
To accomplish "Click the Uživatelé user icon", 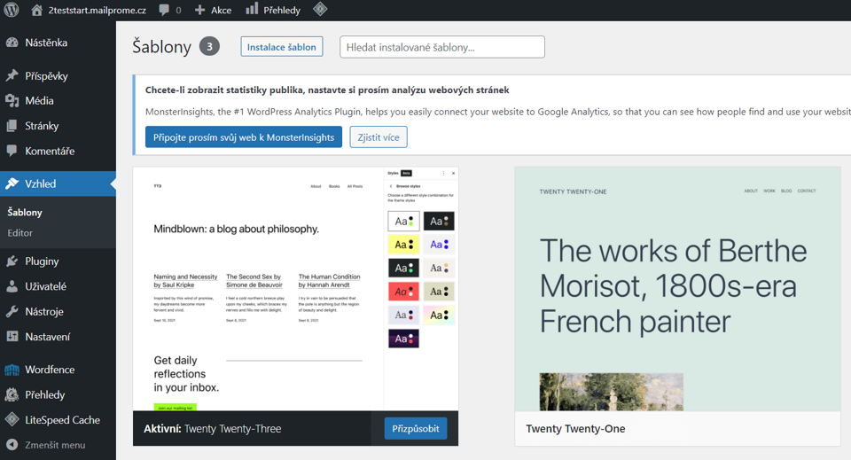I will pyautogui.click(x=12, y=286).
